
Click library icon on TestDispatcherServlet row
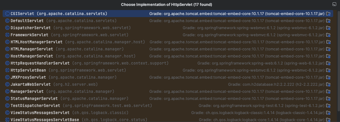point(328,106)
